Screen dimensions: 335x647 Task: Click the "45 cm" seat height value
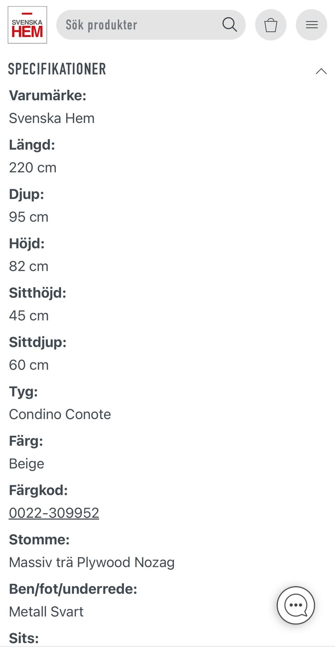pyautogui.click(x=29, y=316)
